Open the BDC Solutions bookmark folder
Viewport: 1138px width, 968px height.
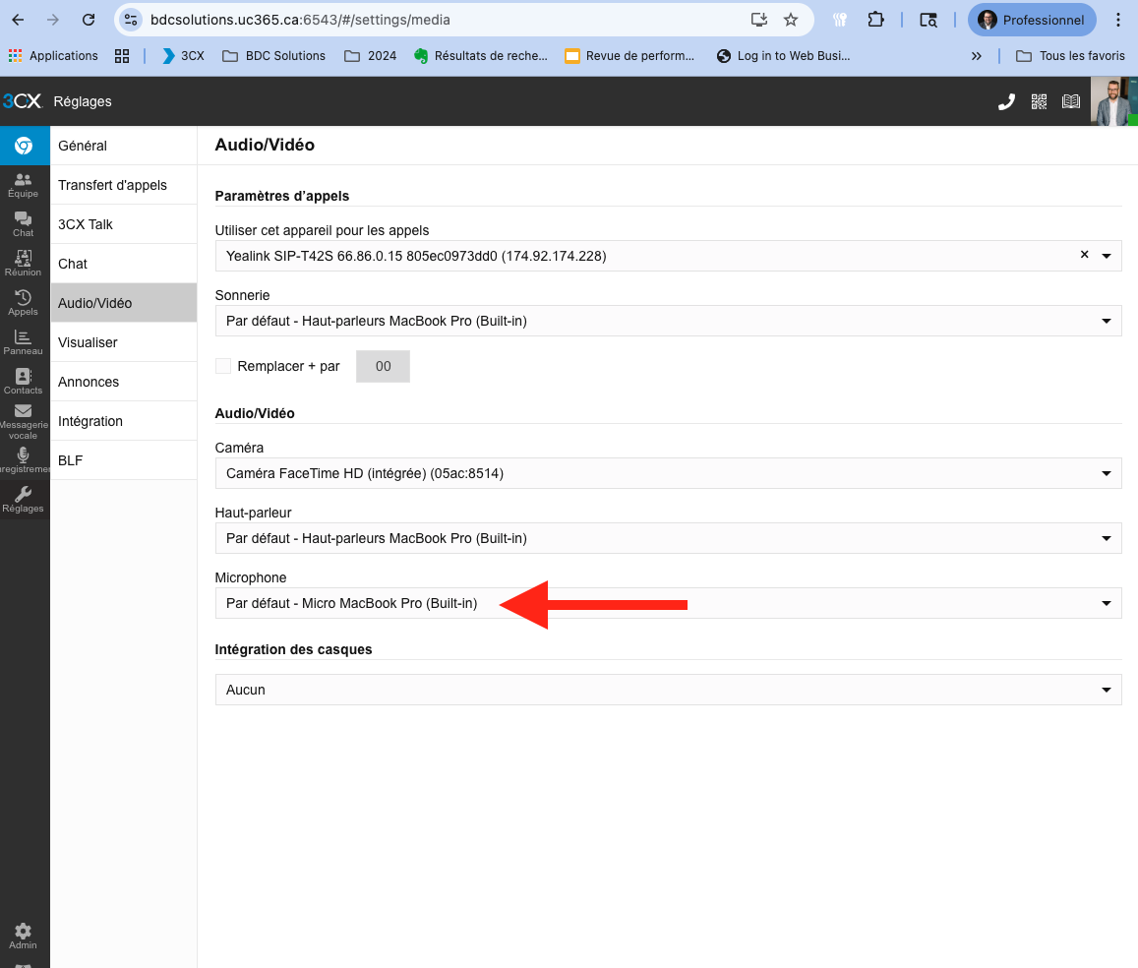[273, 56]
